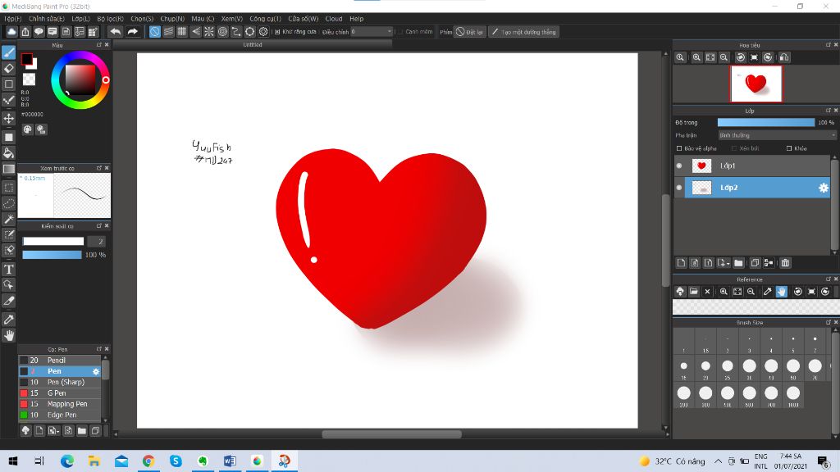Zoom out in Navigator panel
This screenshot has height=472, width=840.
pos(724,57)
